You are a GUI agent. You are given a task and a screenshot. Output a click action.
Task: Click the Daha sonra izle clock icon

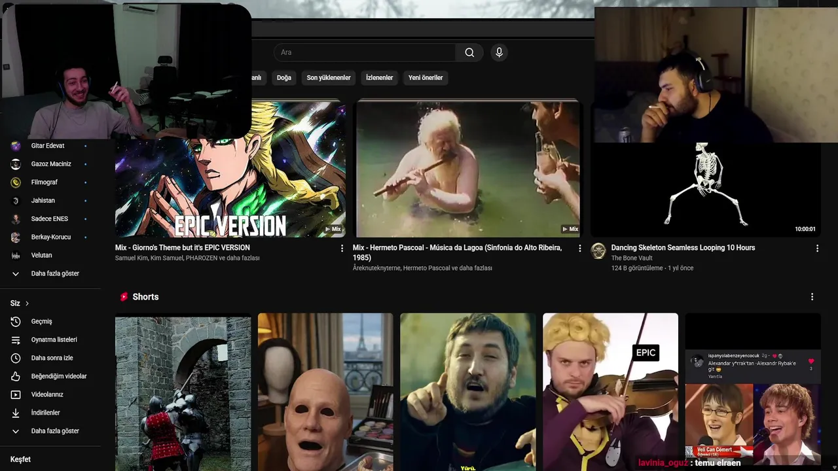(16, 358)
